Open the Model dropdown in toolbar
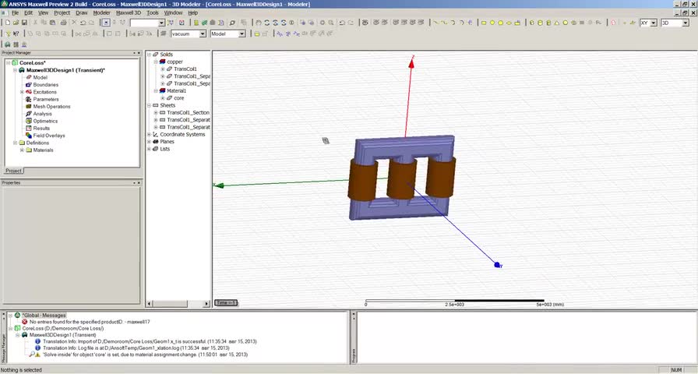 (241, 34)
